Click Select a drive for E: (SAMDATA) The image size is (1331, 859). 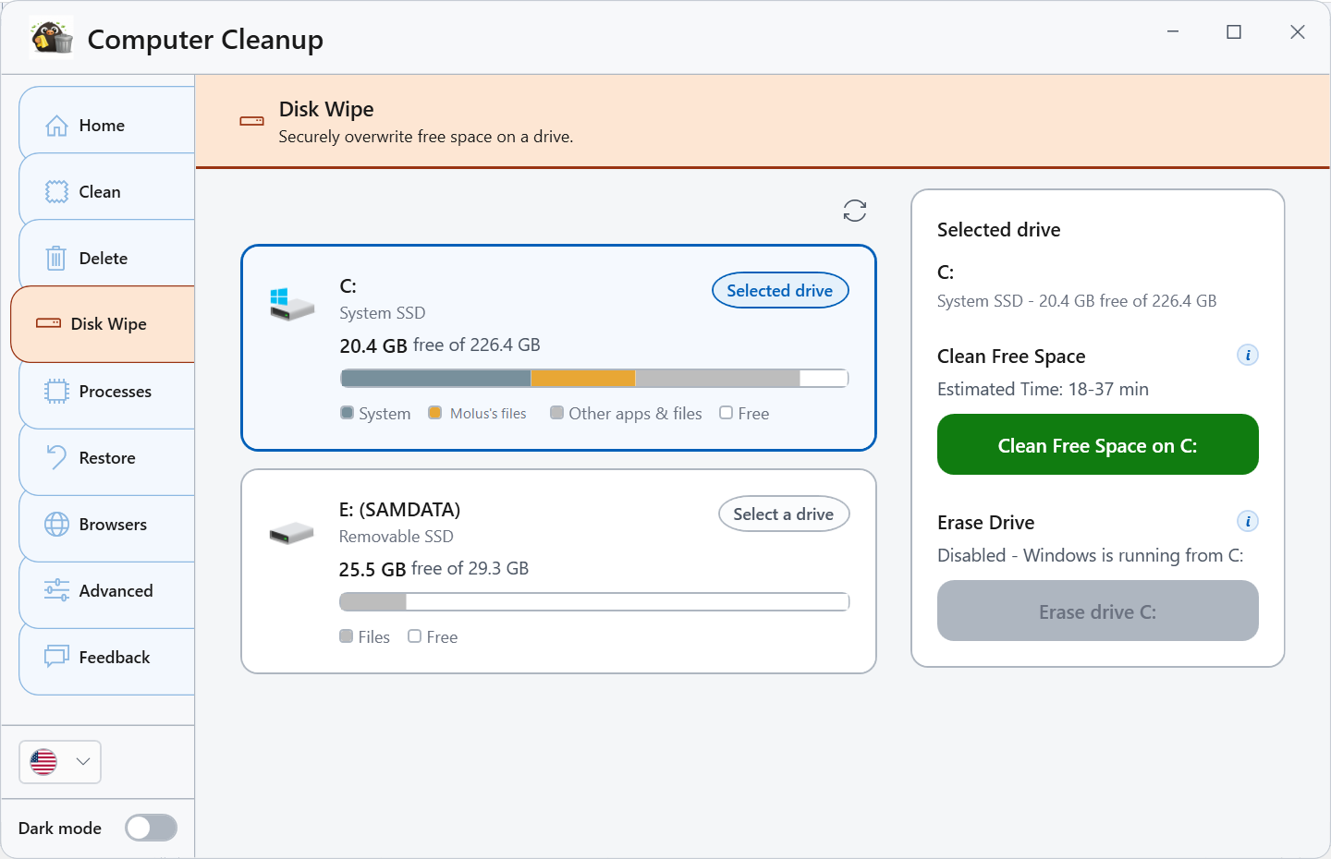click(x=784, y=514)
